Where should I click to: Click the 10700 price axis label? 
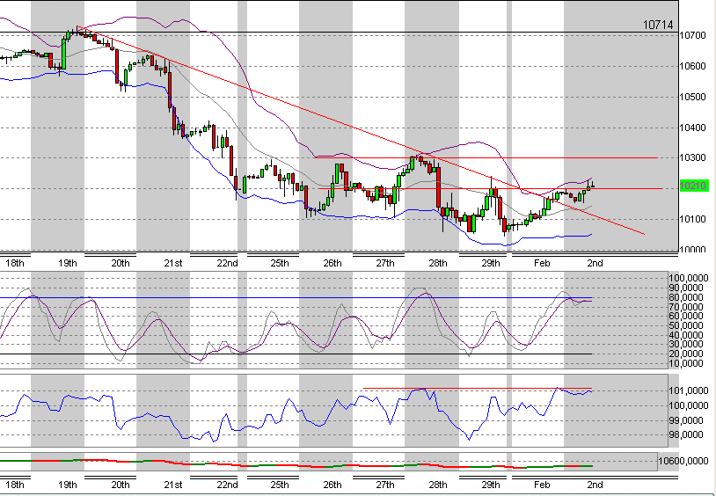693,35
